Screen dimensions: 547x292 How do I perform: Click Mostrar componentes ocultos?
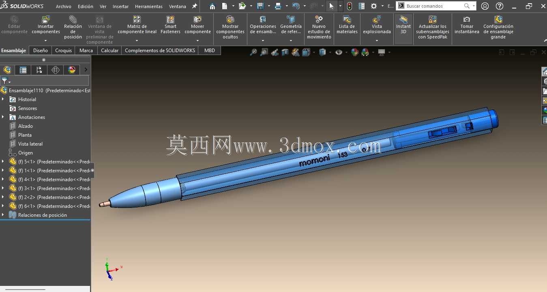230,27
